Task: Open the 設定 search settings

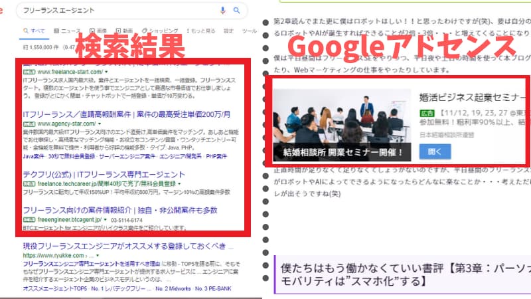Action: pos(228,31)
